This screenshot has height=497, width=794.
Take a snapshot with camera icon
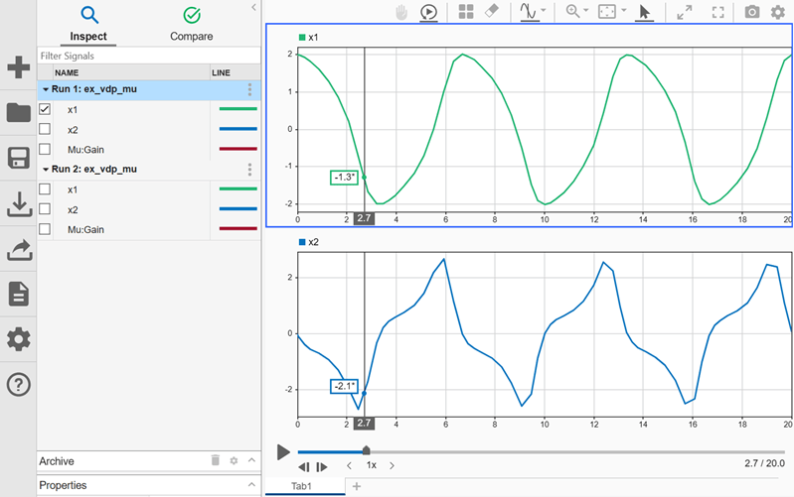(752, 12)
